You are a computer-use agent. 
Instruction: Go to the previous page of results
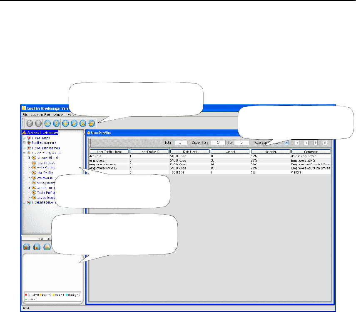[x=306, y=143]
